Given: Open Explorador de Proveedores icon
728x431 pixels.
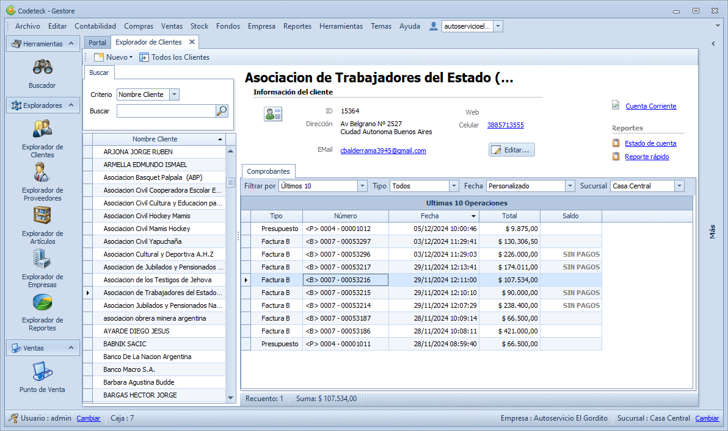Looking at the screenshot, I should pyautogui.click(x=42, y=173).
